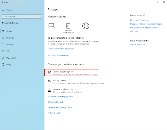The image size is (167, 130).
Task: Open Network and Sharing Center link
Action: click(60, 107)
